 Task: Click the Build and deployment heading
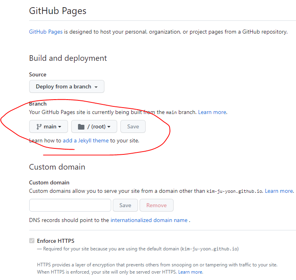tap(68, 58)
